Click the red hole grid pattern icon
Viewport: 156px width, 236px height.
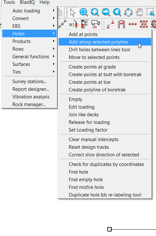coord(144,24)
